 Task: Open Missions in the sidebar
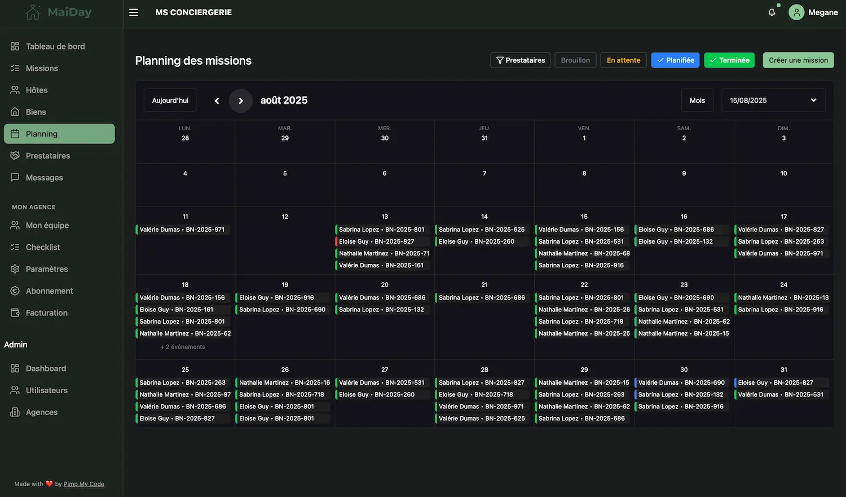click(x=42, y=68)
